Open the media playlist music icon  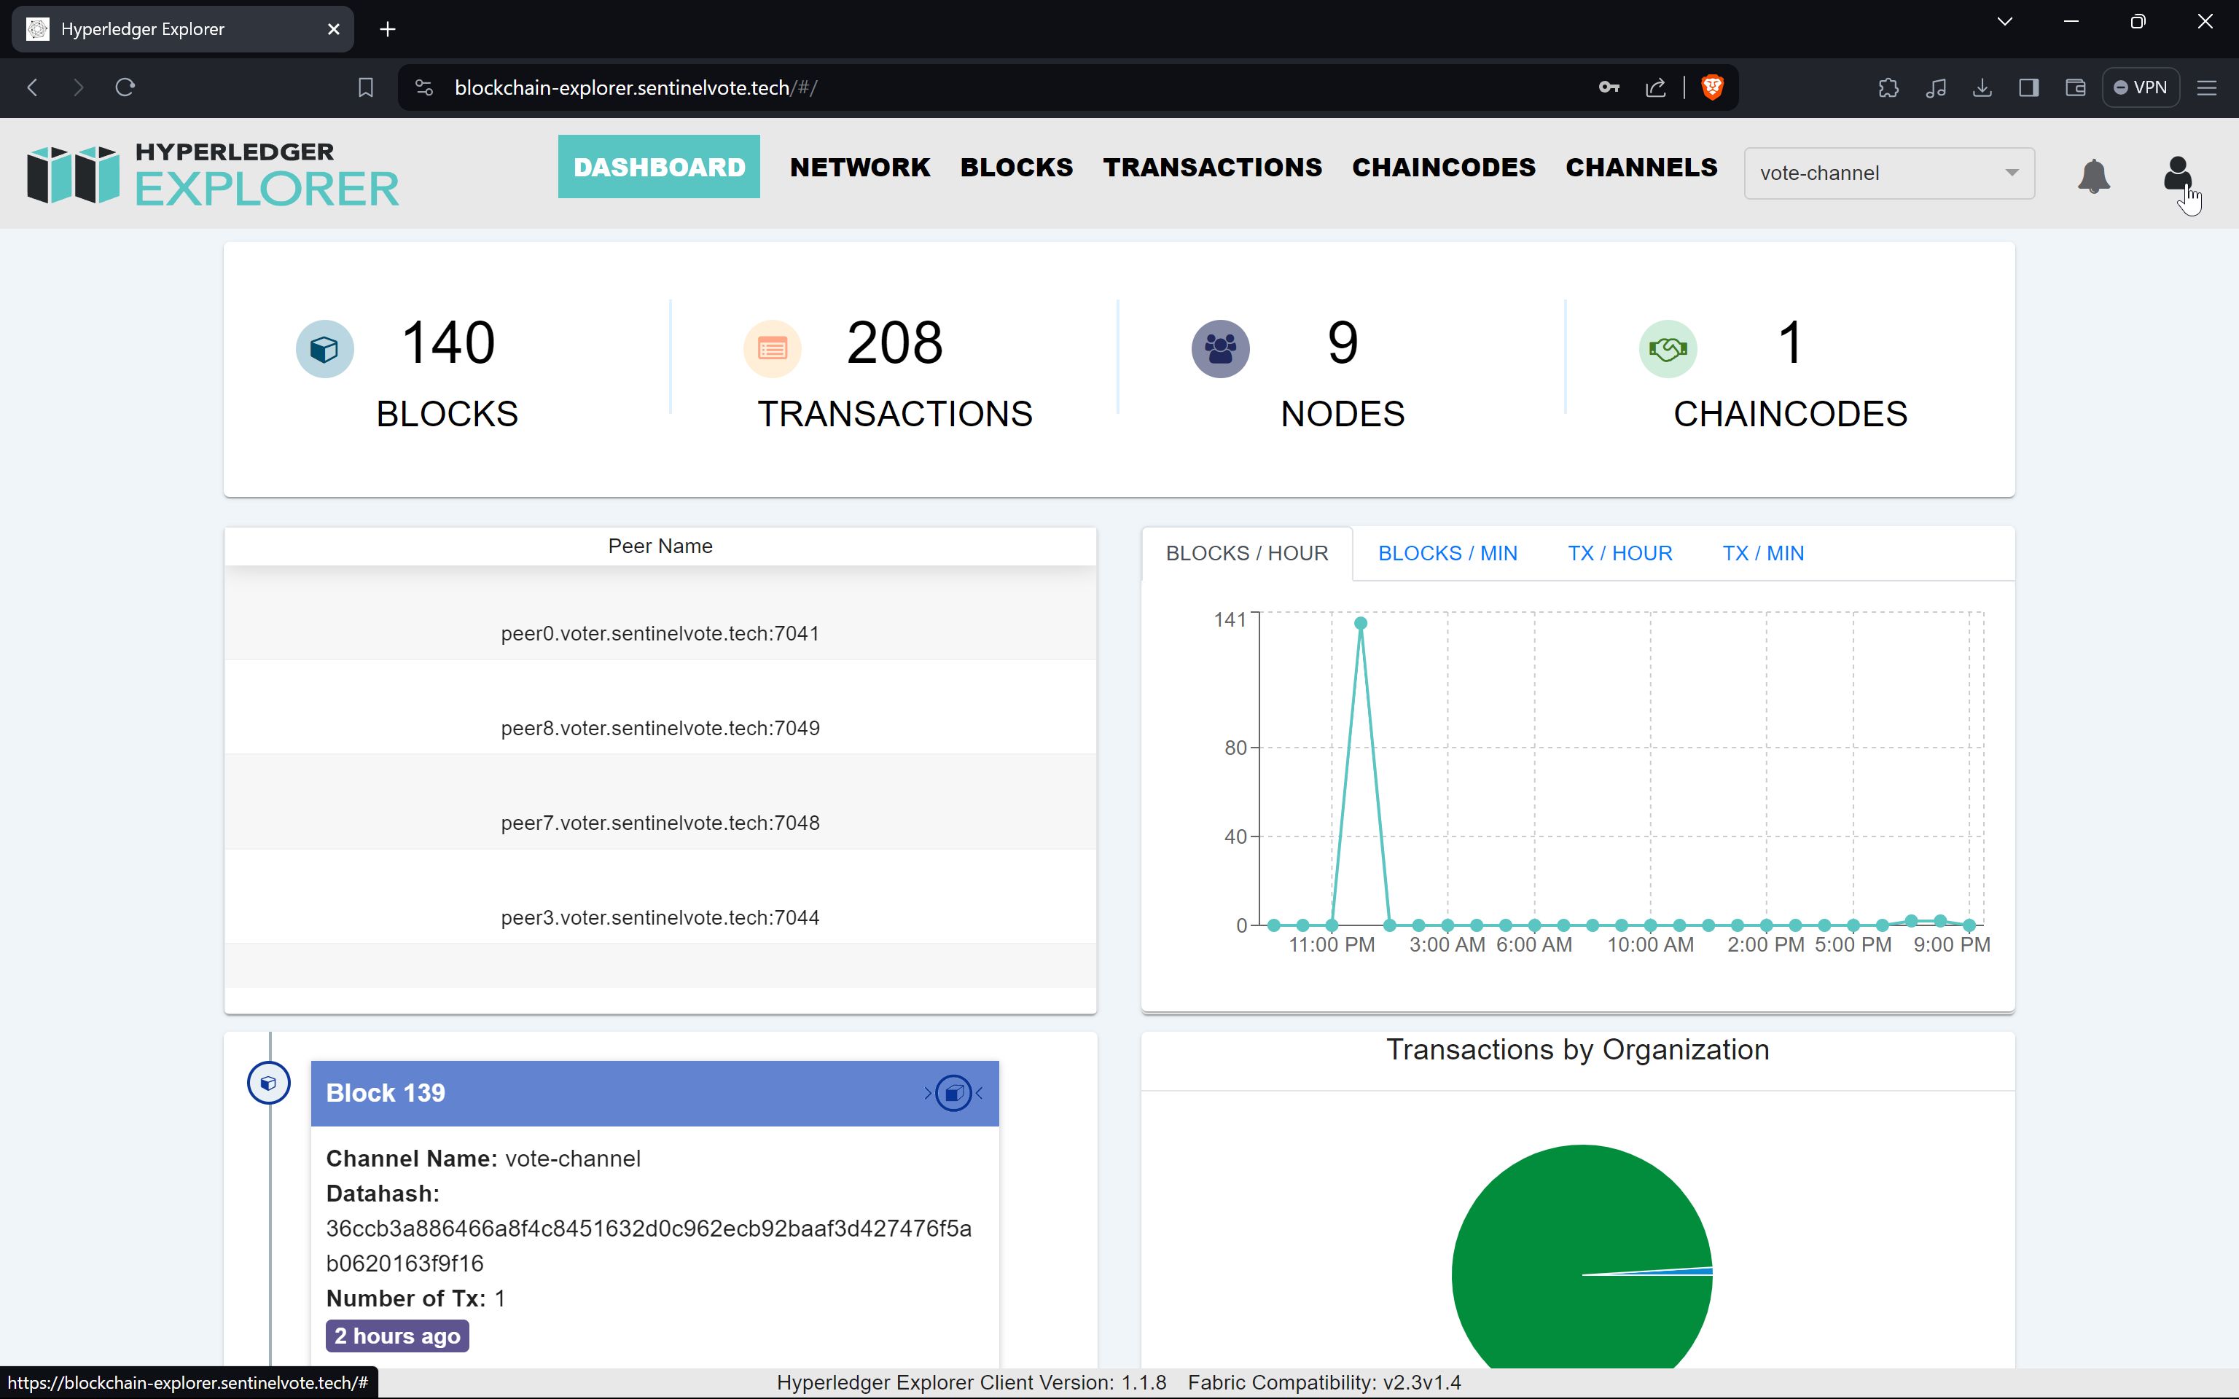pyautogui.click(x=1936, y=87)
